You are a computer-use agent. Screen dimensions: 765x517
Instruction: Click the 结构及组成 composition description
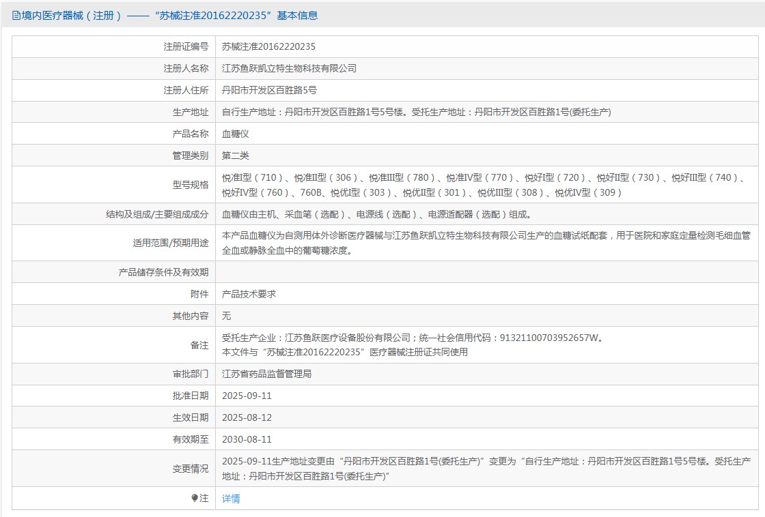click(376, 214)
